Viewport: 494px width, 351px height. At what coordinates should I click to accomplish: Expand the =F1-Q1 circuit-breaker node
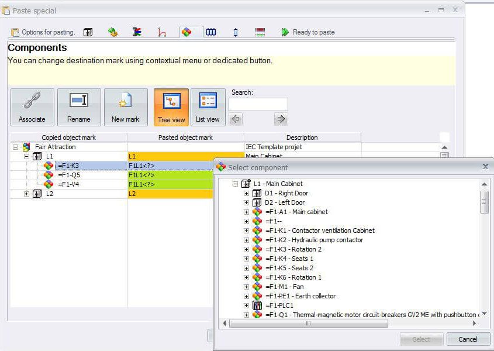(246, 315)
